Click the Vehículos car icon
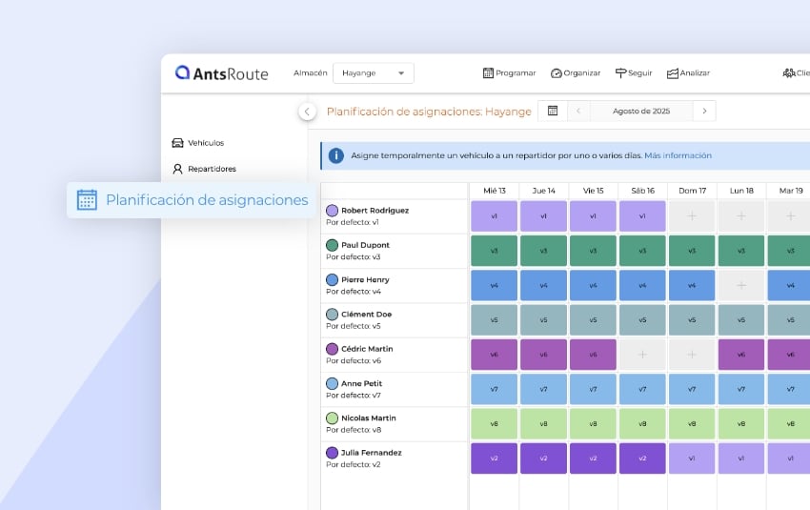This screenshot has height=510, width=810. pyautogui.click(x=177, y=143)
